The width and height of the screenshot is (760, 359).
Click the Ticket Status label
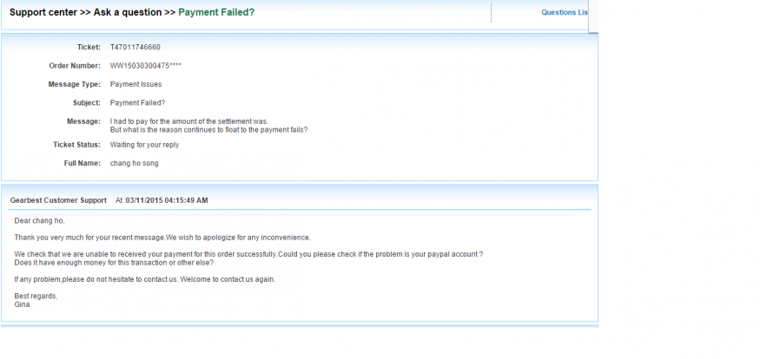click(x=76, y=144)
